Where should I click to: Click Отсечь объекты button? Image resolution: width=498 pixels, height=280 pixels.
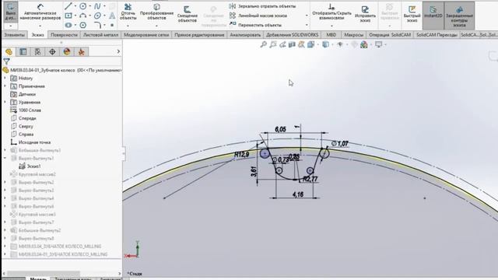pyautogui.click(x=128, y=12)
